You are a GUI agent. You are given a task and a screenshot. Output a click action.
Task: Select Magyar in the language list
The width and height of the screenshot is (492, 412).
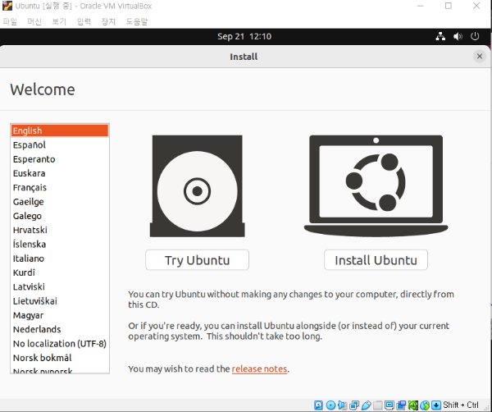tap(60, 315)
